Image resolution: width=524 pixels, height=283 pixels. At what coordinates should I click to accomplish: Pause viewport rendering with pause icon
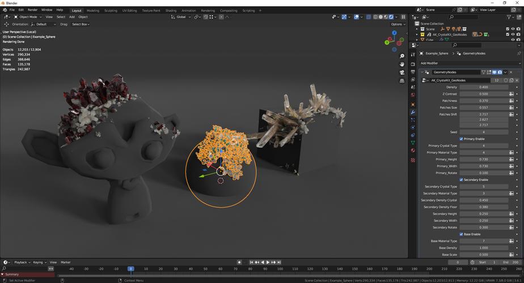(403, 16)
